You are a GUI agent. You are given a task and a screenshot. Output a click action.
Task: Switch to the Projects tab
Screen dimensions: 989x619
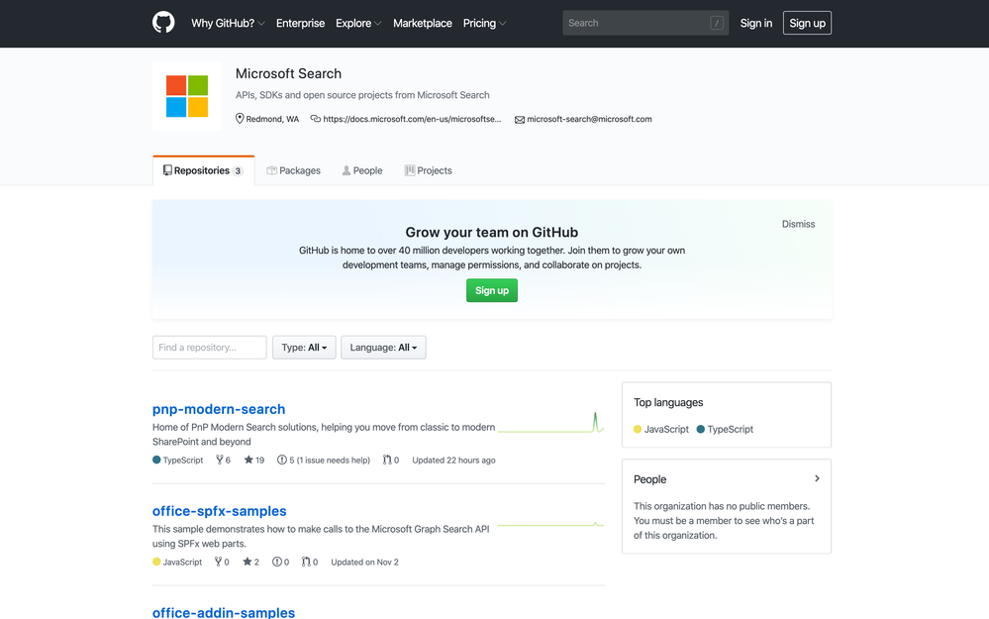[429, 170]
